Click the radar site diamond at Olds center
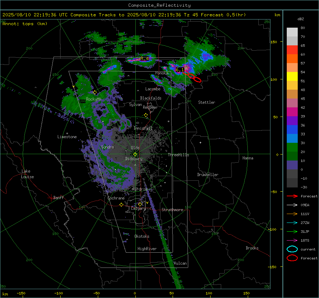This screenshot has width=319, height=298. tap(135, 154)
